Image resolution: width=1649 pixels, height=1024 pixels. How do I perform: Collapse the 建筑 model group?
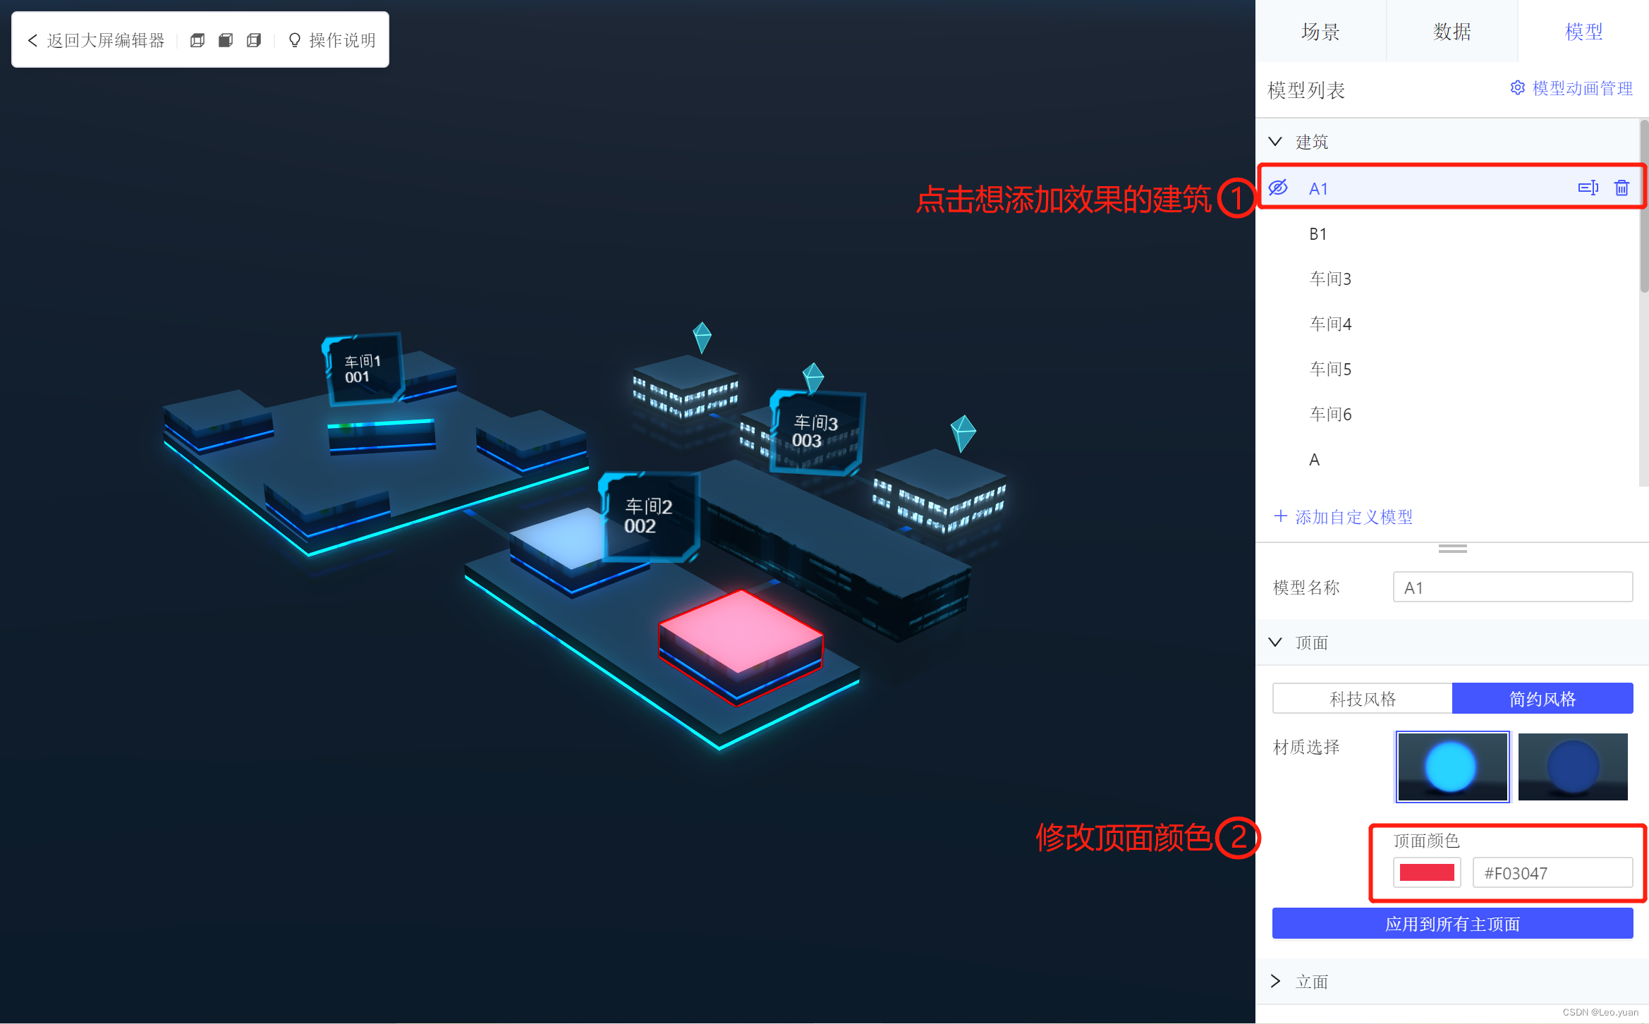pyautogui.click(x=1275, y=142)
